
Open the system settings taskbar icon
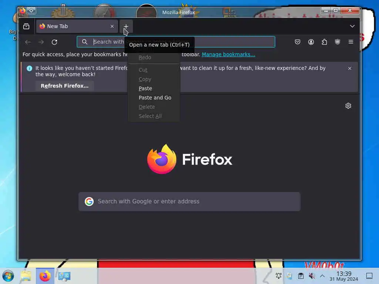[64, 276]
